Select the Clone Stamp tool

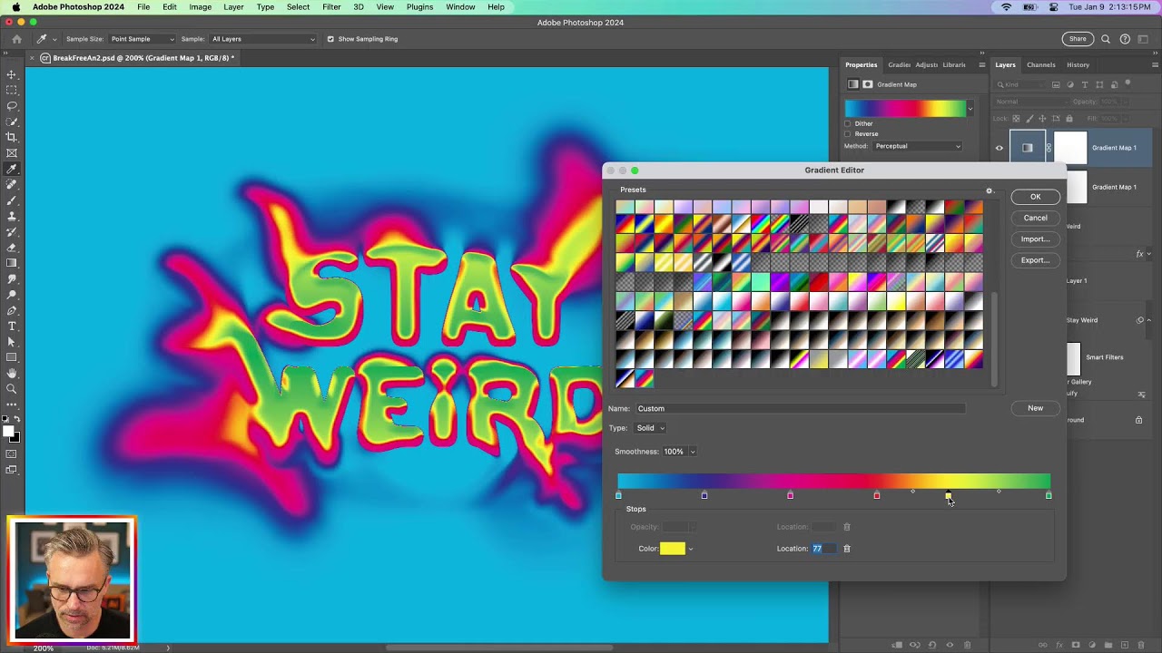point(12,216)
